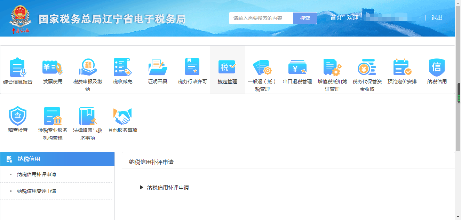Open the 核定管理 icon

click(227, 68)
